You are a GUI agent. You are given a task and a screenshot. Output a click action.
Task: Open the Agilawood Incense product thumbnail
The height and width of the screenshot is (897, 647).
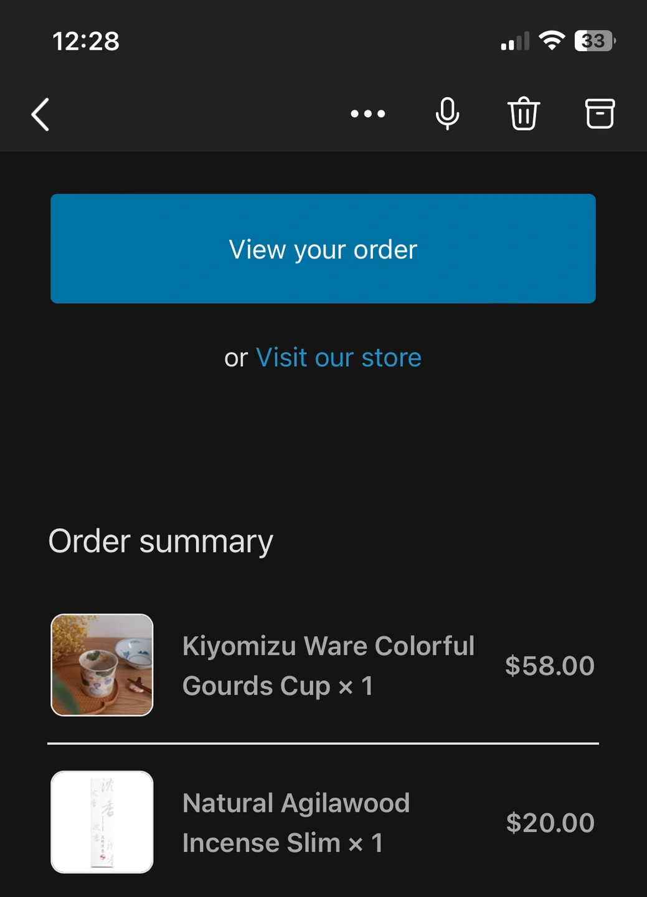pyautogui.click(x=102, y=822)
